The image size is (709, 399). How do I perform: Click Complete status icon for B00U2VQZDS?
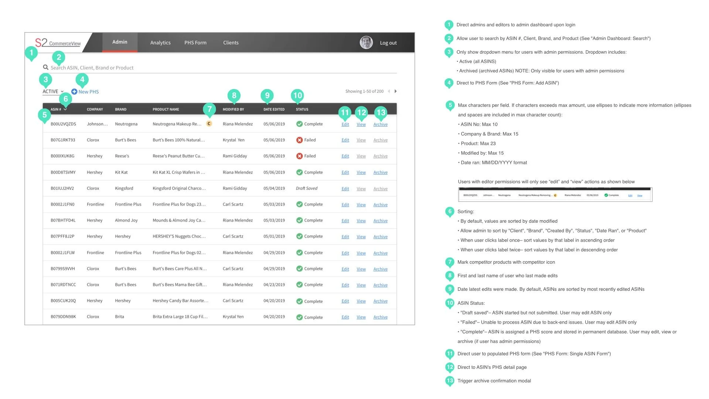point(299,124)
